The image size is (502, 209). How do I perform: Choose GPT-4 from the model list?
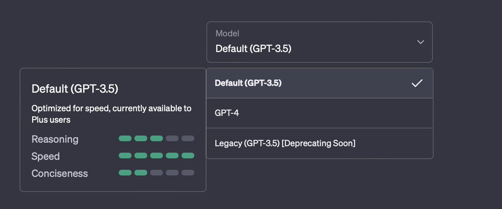(x=319, y=113)
